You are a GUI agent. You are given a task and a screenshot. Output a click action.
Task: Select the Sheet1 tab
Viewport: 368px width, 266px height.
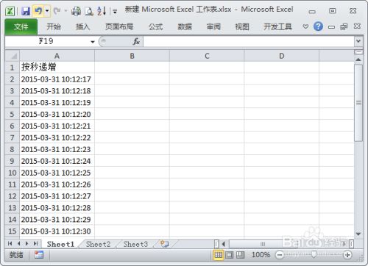pos(60,244)
